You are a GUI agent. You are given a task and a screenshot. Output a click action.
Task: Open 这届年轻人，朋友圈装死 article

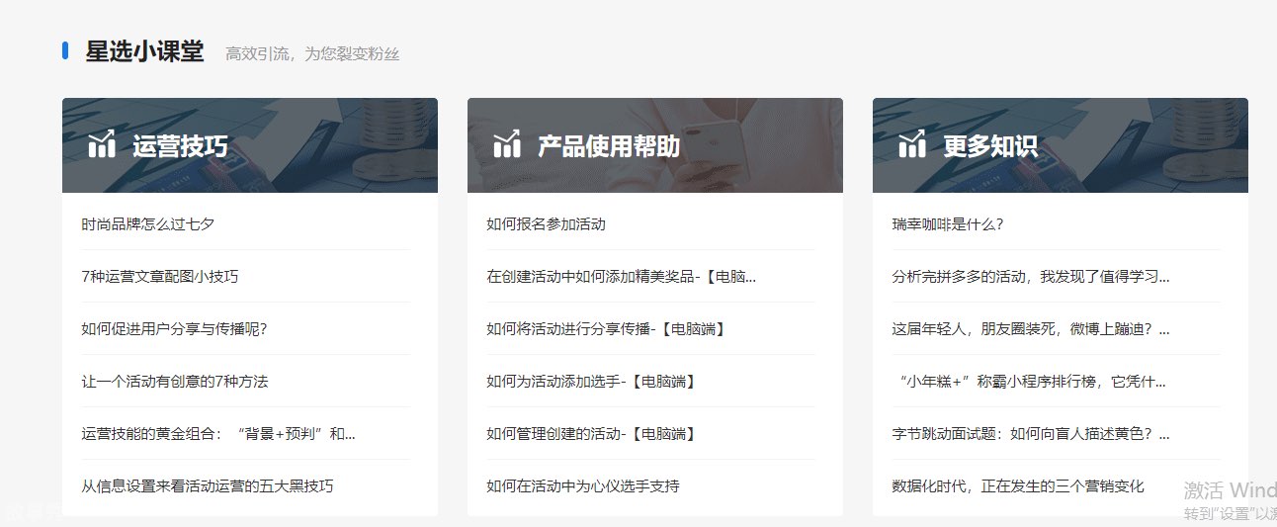tap(1031, 329)
